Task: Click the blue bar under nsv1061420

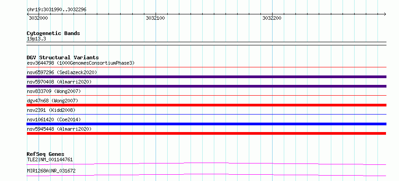Action: tap(206, 124)
